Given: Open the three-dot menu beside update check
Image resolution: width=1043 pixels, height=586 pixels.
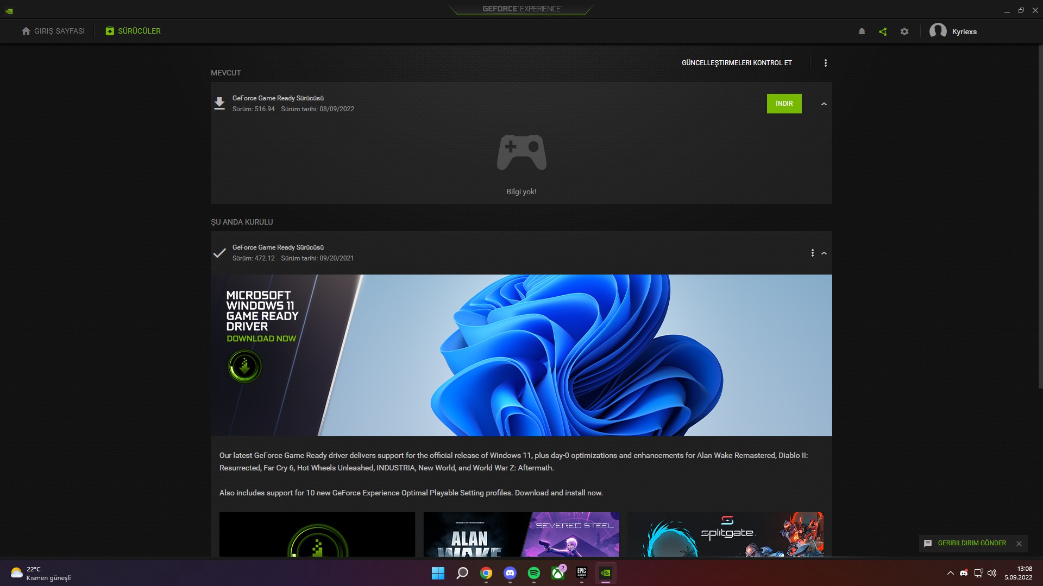Looking at the screenshot, I should pyautogui.click(x=826, y=63).
